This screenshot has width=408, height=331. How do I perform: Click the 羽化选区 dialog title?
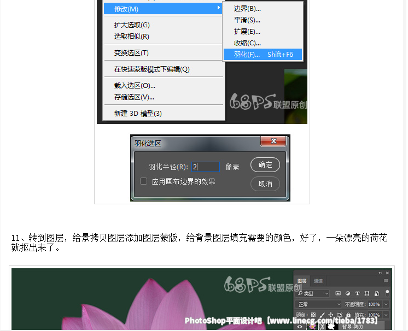pyautogui.click(x=148, y=144)
